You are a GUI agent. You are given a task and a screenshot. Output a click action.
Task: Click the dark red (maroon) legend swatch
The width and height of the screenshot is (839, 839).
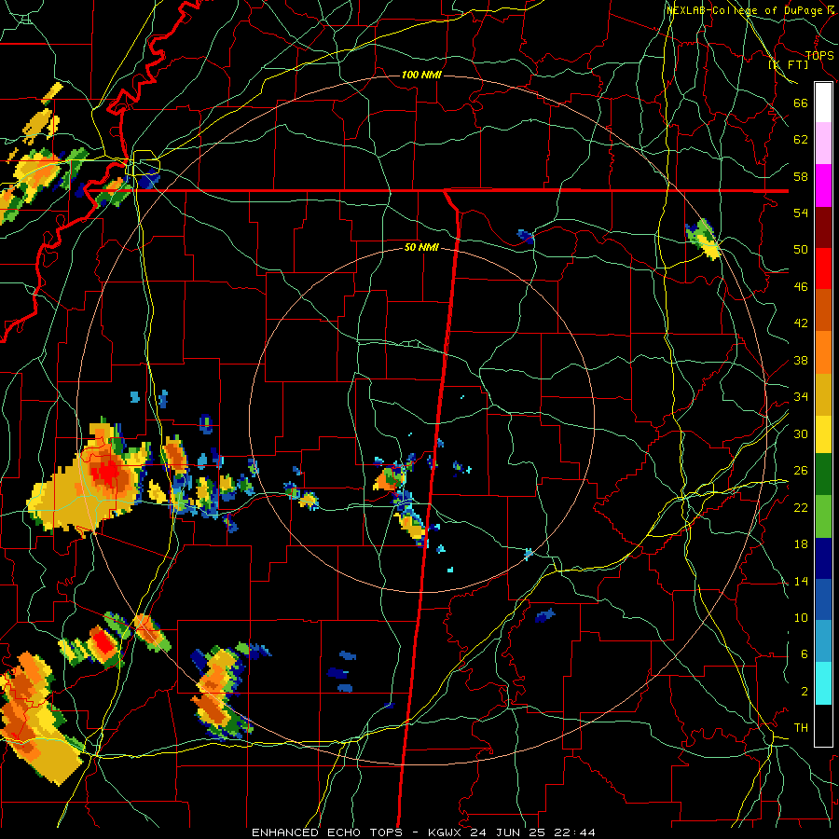coord(823,227)
